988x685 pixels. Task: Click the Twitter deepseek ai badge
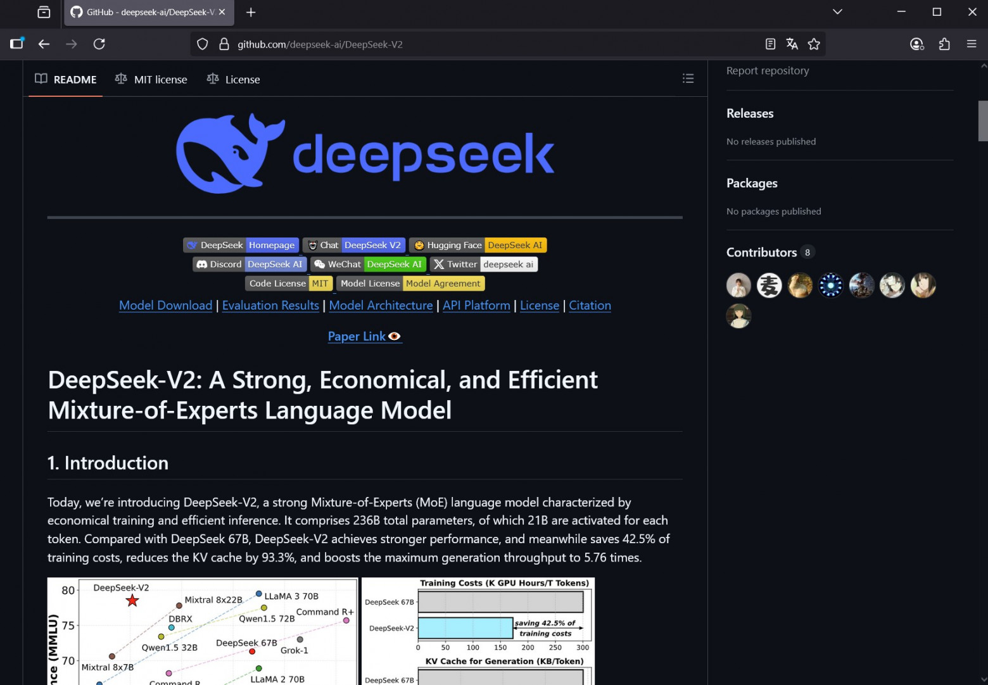point(484,264)
